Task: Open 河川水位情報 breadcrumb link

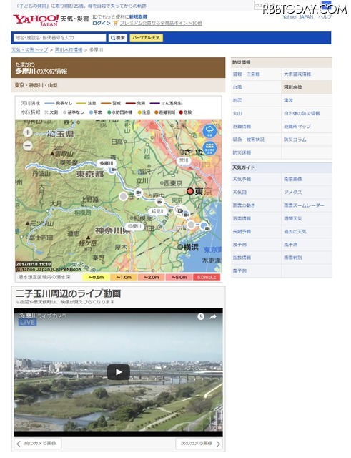Action: [69, 49]
